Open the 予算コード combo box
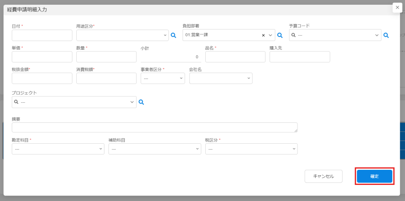This screenshot has width=405, height=201. tap(335, 36)
